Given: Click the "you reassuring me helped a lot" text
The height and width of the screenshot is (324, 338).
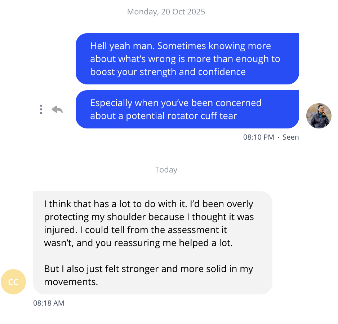Looking at the screenshot, I should 164,243.
